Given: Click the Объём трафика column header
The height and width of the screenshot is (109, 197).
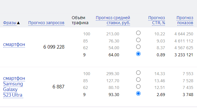Looking at the screenshot, I should tap(80, 20).
